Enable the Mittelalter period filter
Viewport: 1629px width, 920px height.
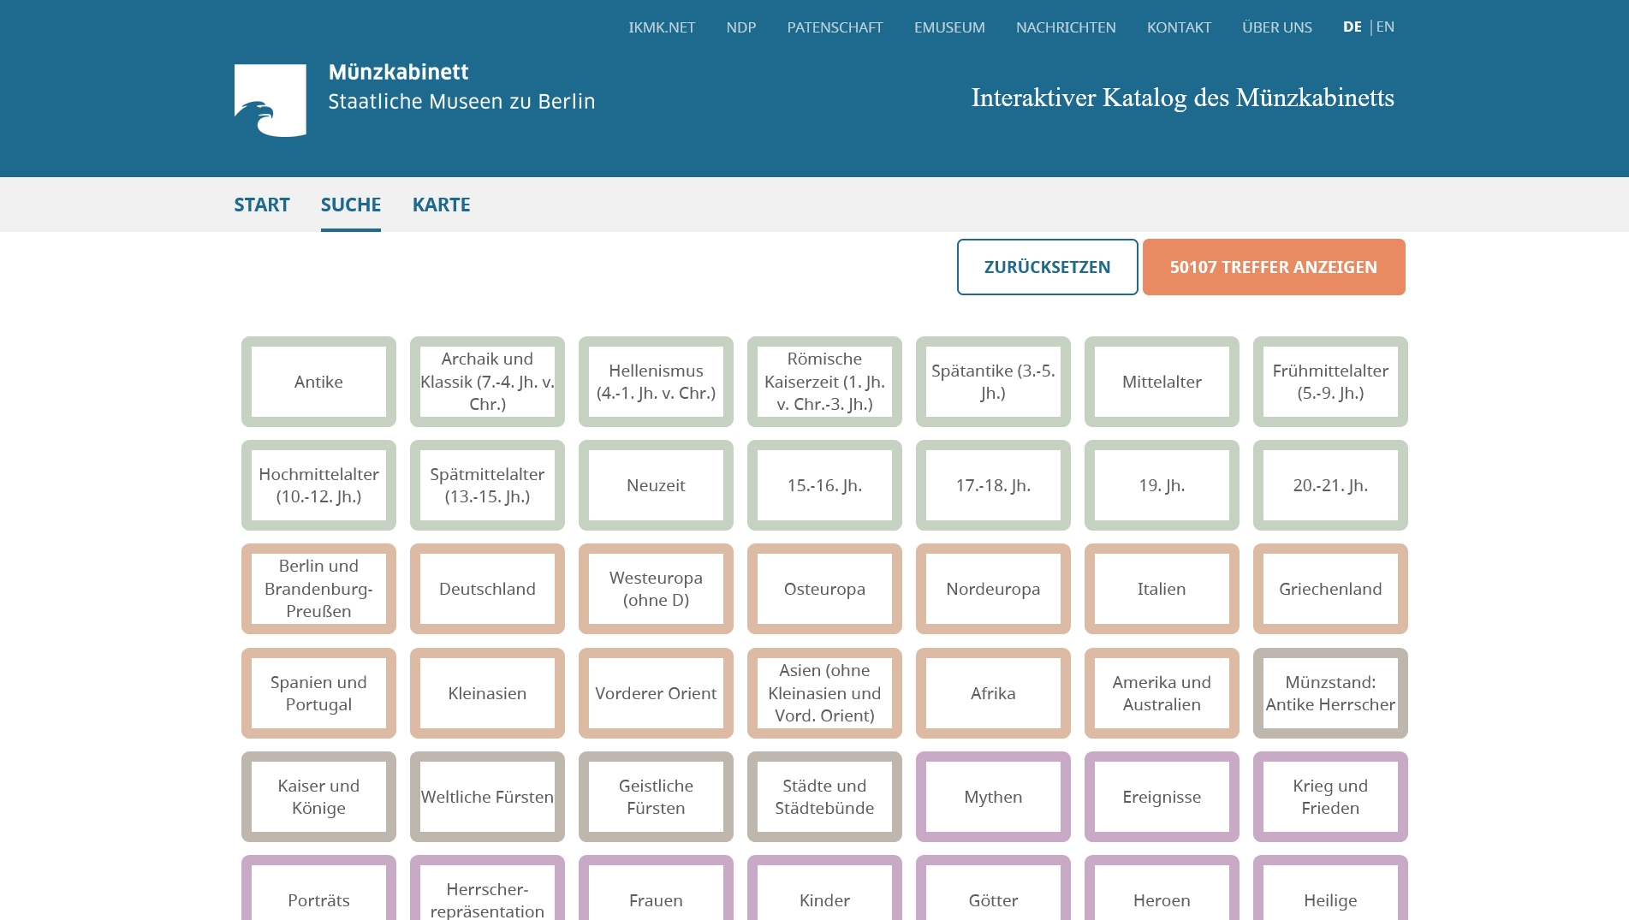[x=1161, y=382]
